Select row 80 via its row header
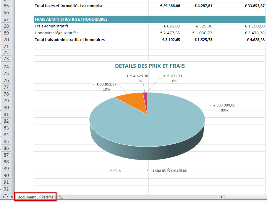 coord(6,108)
